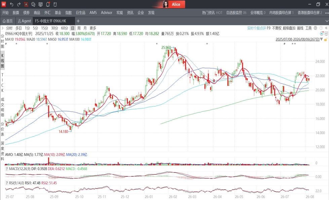Click the WP monitor icon in title bar
This screenshot has height=200, width=329.
[41, 4]
